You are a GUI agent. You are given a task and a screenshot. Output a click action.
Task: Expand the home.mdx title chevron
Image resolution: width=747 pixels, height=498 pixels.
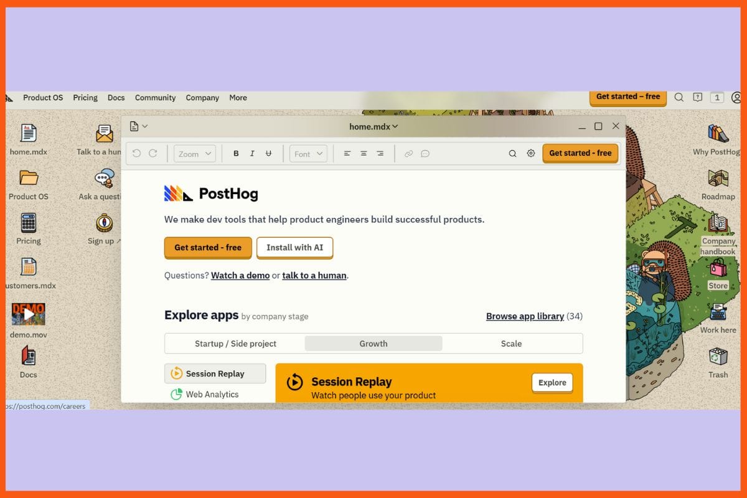tap(394, 126)
